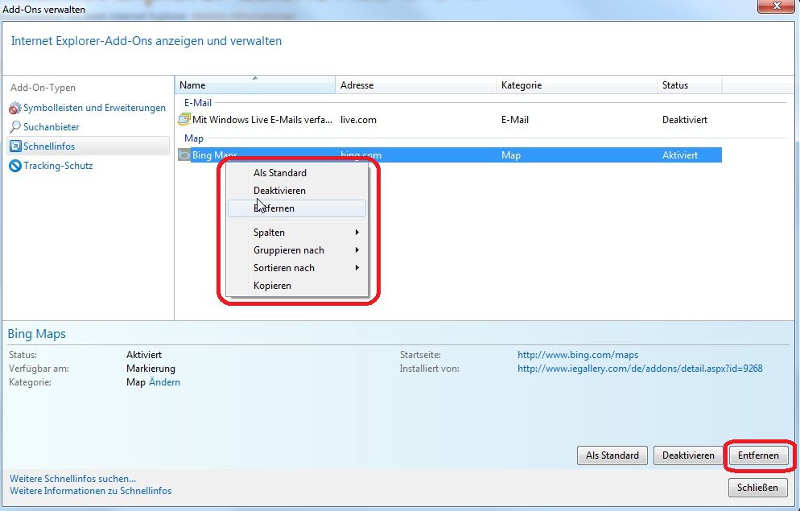Select the Mit Windows Live E-Mails row
This screenshot has height=511, width=800.
[x=449, y=120]
